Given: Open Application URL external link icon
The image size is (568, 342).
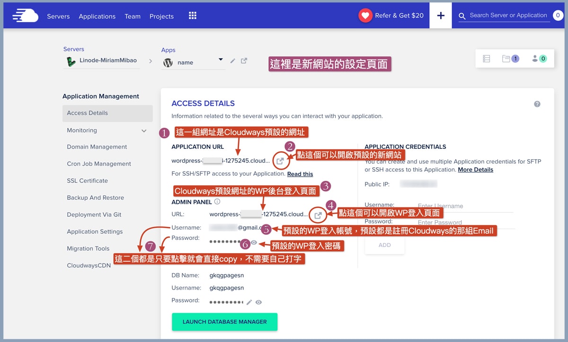Looking at the screenshot, I should (280, 161).
